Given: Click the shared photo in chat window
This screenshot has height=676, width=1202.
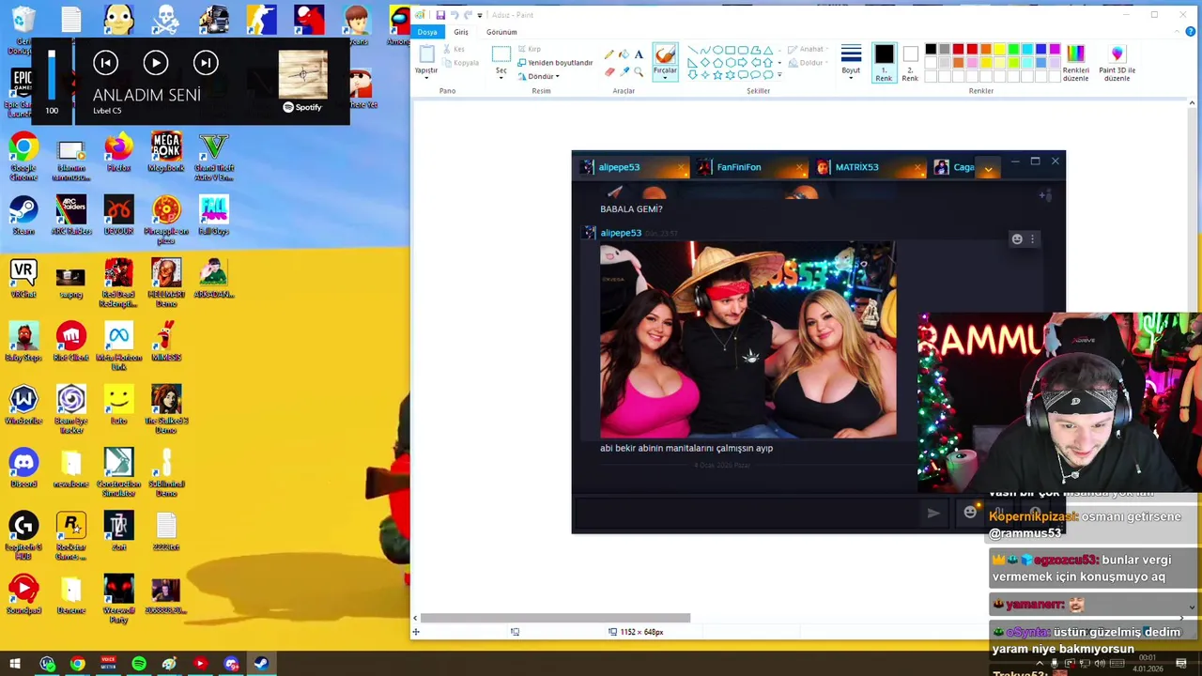Looking at the screenshot, I should (747, 340).
